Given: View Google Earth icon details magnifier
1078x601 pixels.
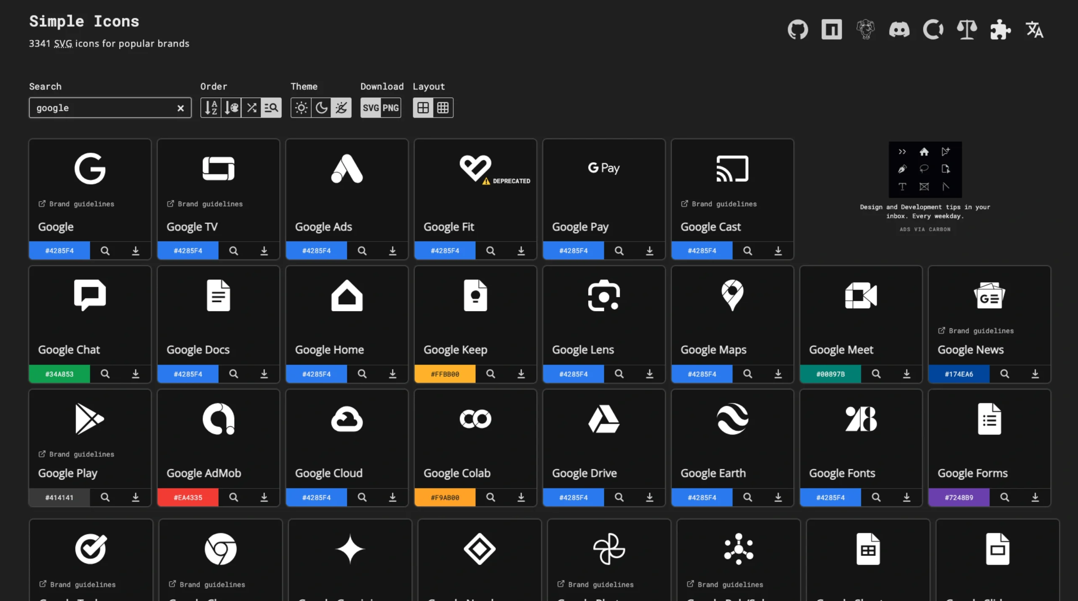Looking at the screenshot, I should pos(747,497).
